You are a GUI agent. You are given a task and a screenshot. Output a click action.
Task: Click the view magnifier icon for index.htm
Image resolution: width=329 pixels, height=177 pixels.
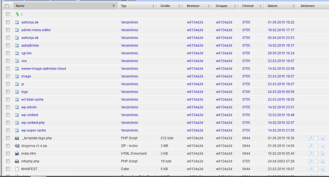[316, 154]
